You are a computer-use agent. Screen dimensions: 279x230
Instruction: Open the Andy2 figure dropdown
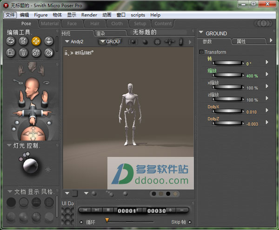coord(74,41)
